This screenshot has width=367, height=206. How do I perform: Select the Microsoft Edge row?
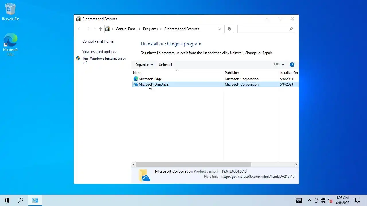[x=215, y=79]
